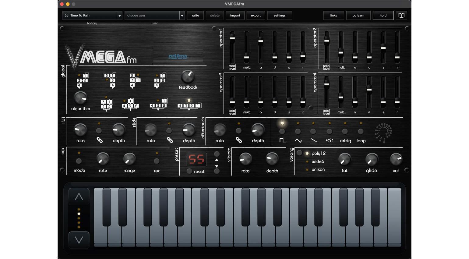Screen dimensions: 469x259
Task: Click the cc learn button
Action: [x=358, y=16]
